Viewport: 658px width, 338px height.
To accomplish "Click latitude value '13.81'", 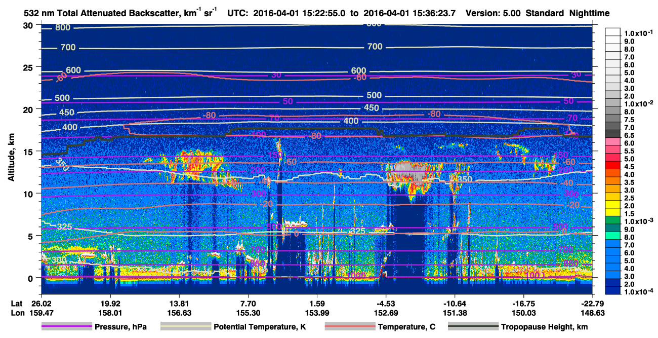I will pos(179,303).
